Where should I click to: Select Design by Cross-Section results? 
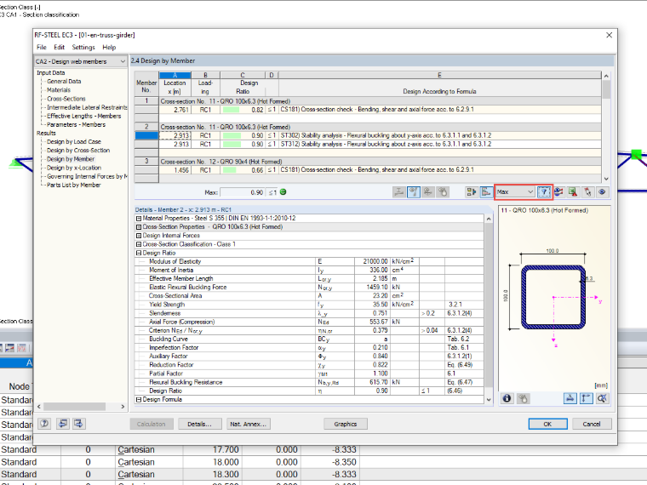pos(78,150)
